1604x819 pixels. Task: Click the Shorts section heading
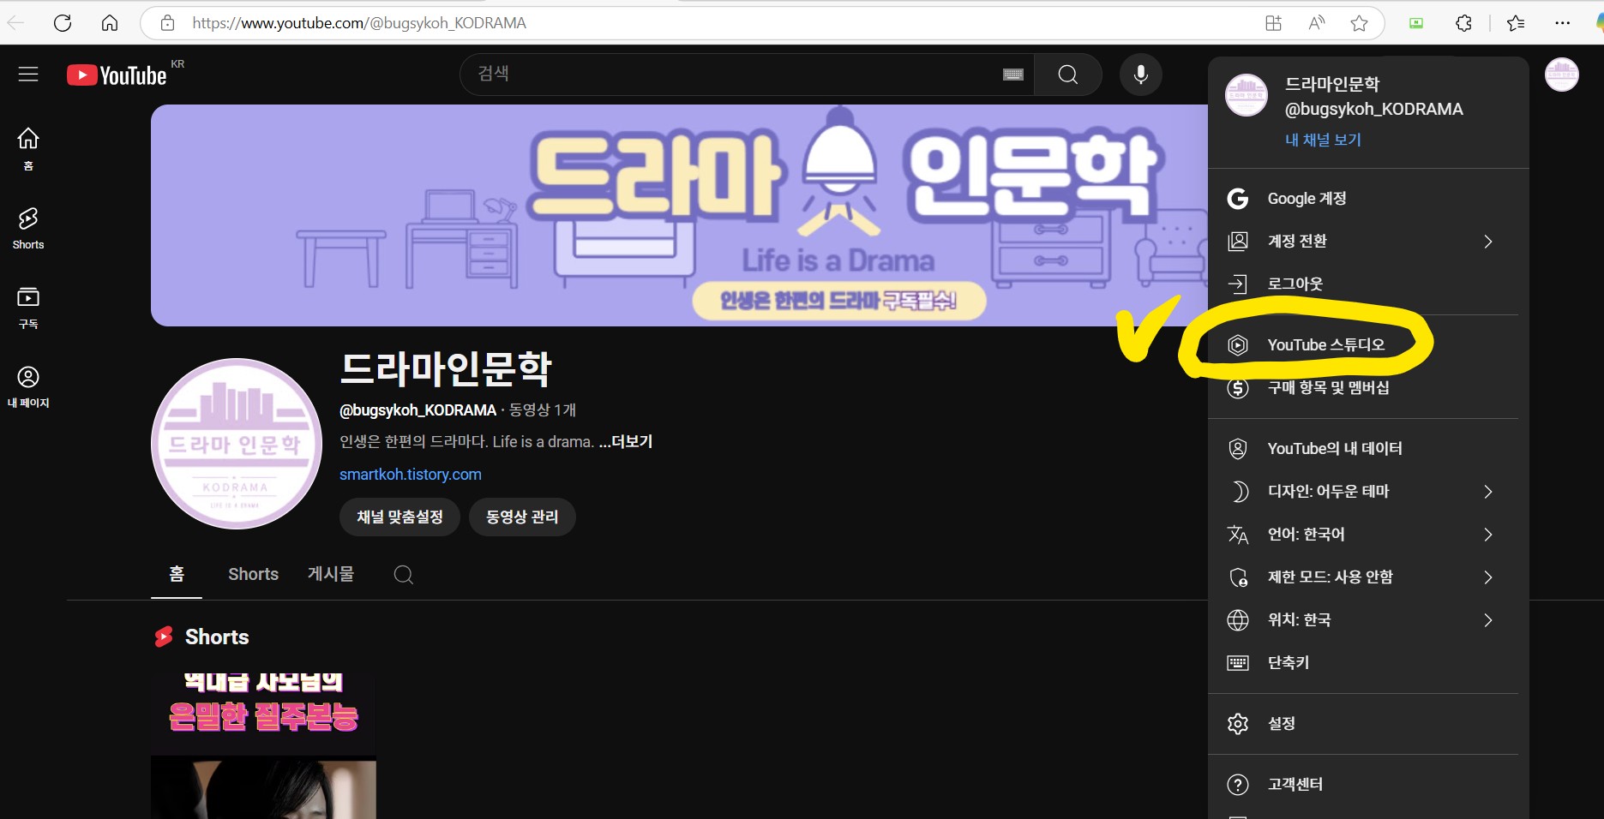point(217,637)
